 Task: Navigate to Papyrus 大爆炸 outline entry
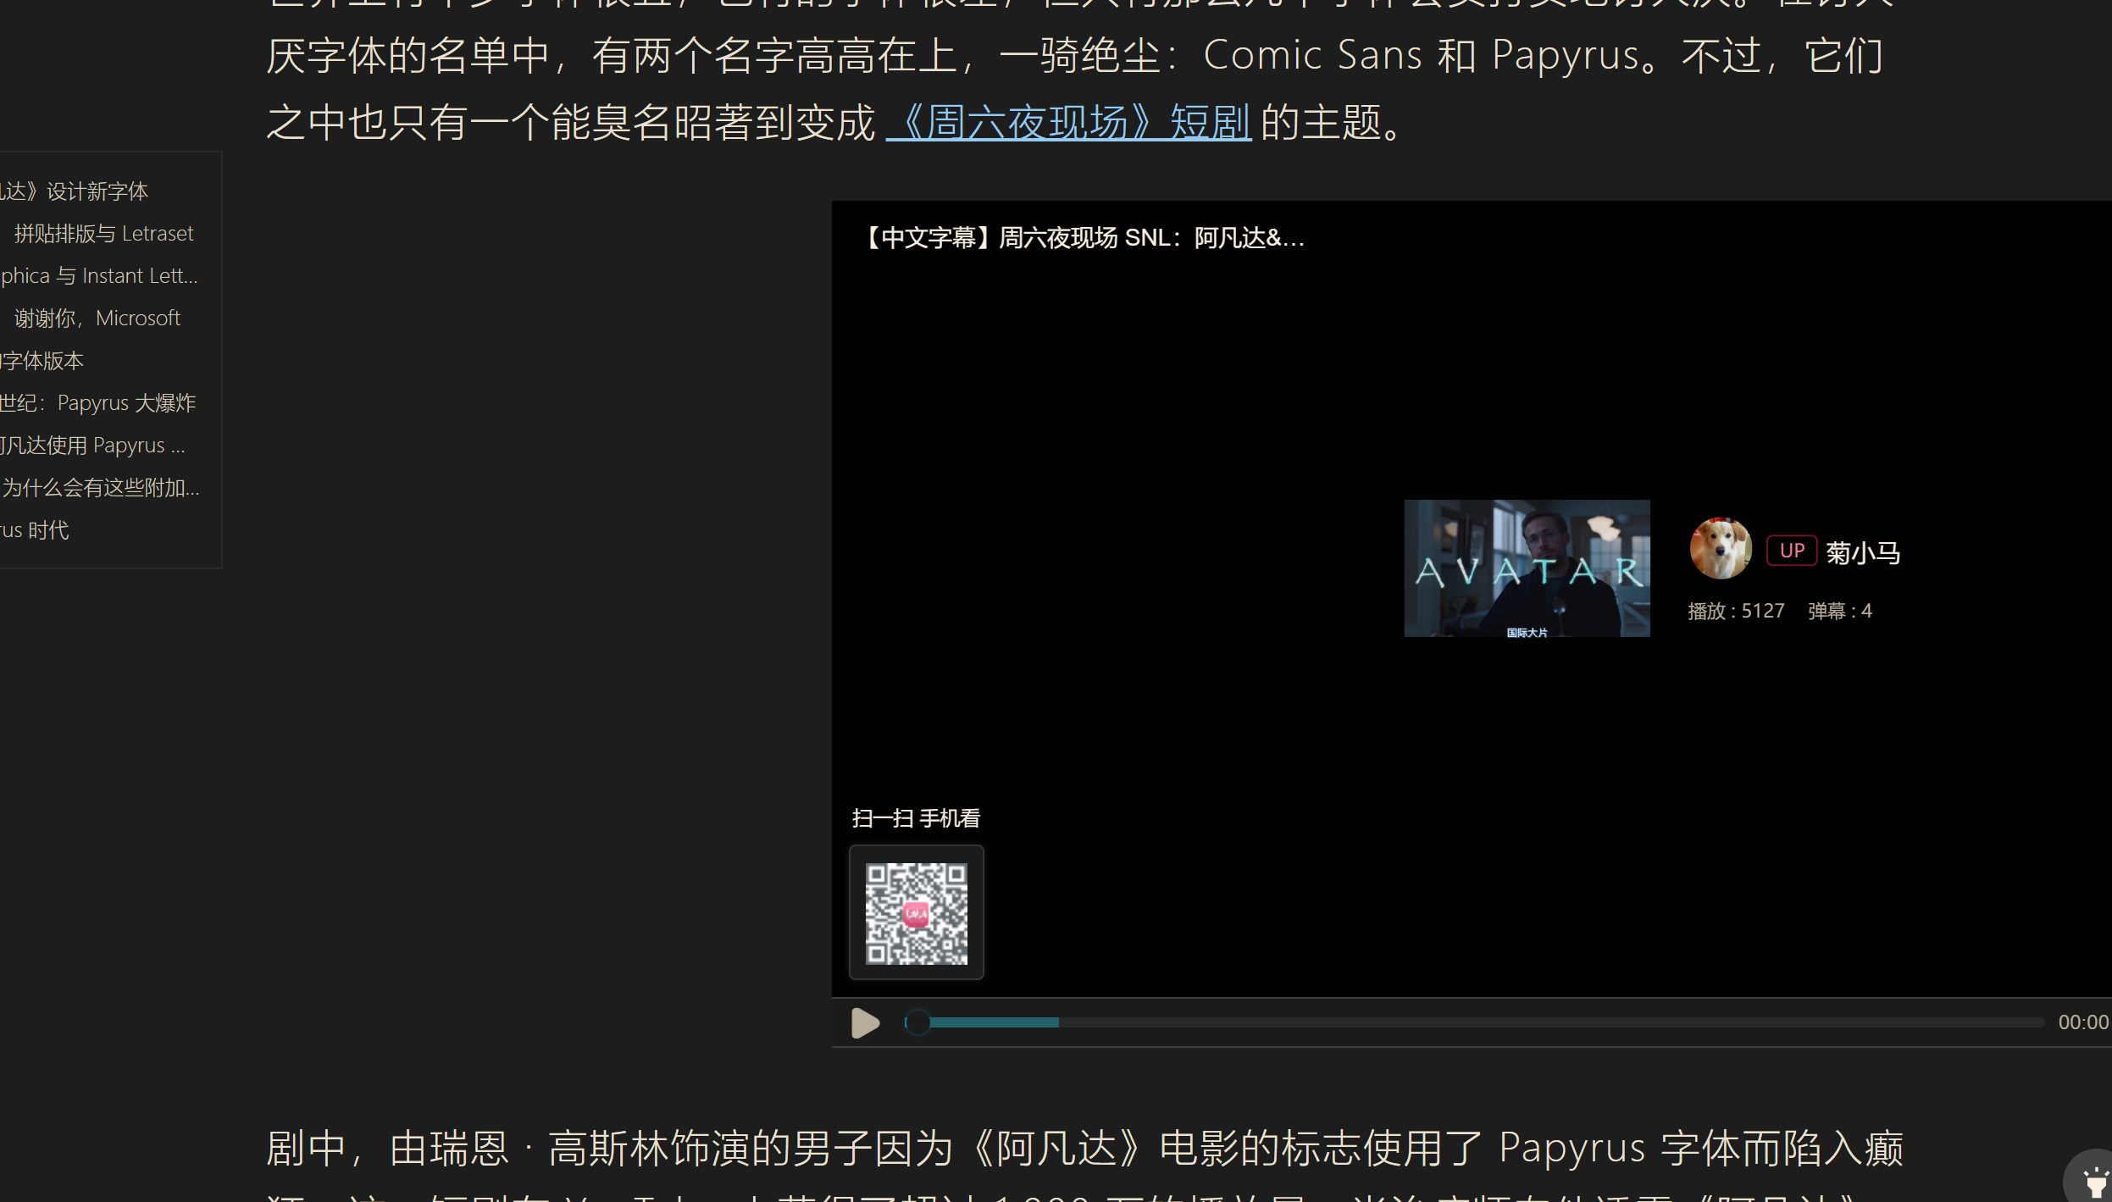[97, 403]
